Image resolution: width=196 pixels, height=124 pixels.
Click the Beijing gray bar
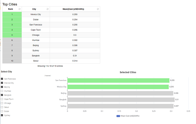(x=120, y=93)
